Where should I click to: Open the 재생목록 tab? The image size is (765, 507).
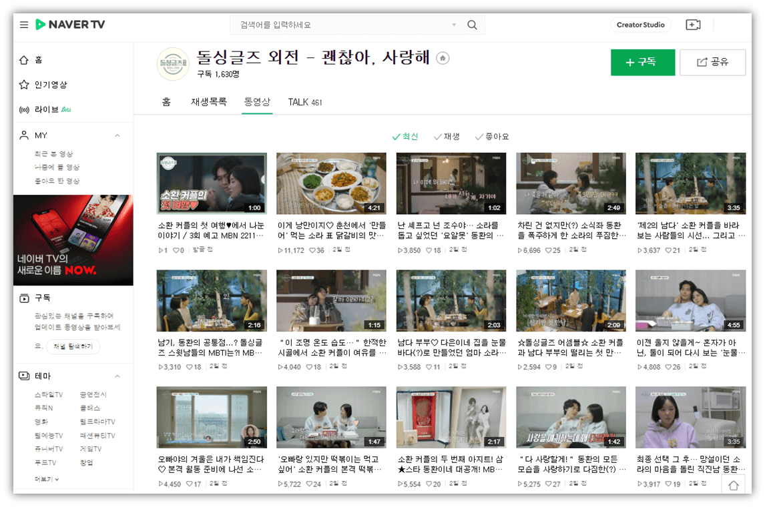point(209,103)
